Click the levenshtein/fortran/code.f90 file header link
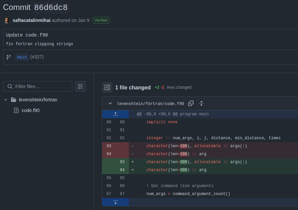This screenshot has width=298, height=210. (150, 104)
